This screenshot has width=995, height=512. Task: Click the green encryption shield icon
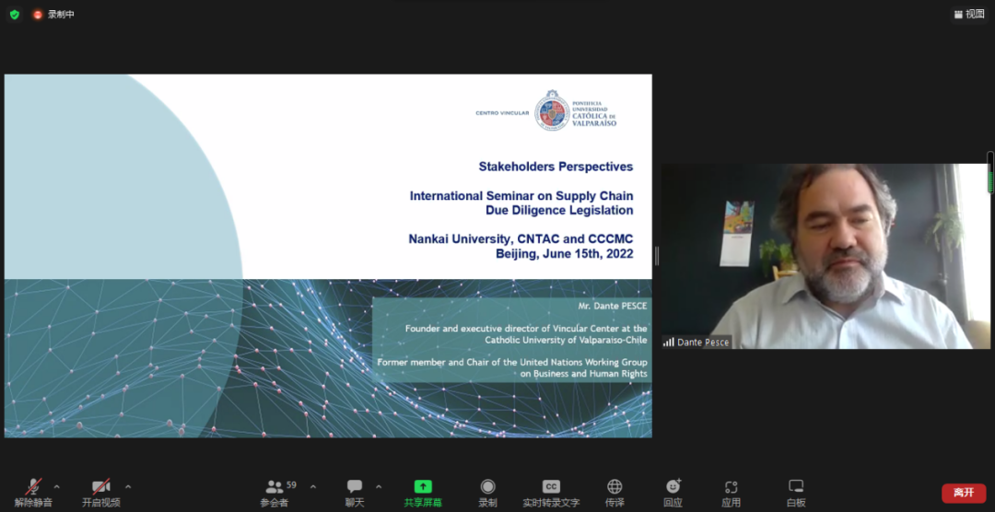14,15
